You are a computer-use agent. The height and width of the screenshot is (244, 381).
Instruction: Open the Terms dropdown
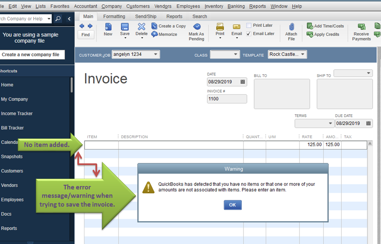330,123
